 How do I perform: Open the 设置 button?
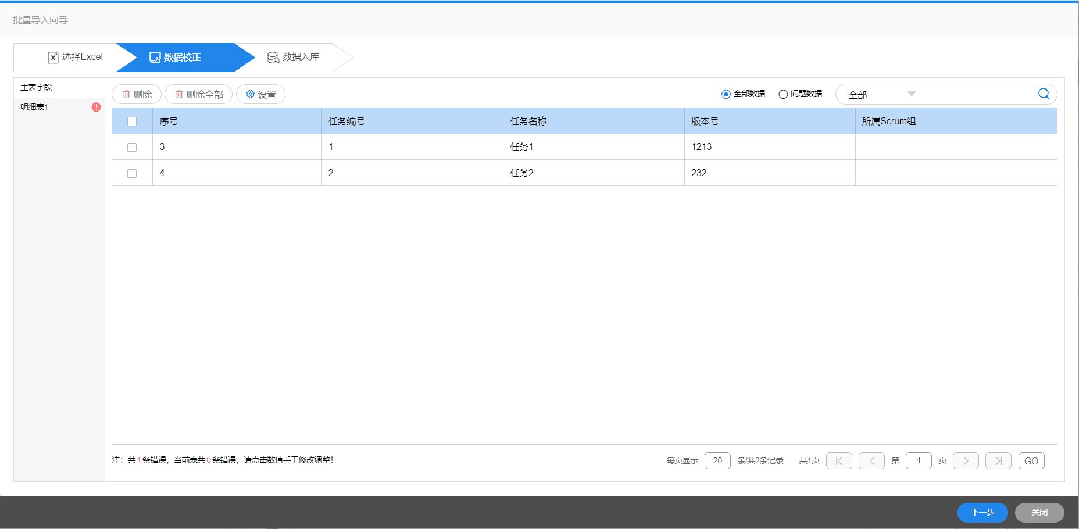[x=260, y=94]
